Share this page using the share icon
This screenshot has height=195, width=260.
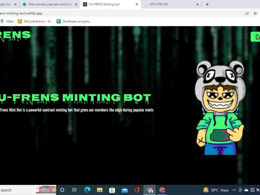[247, 14]
